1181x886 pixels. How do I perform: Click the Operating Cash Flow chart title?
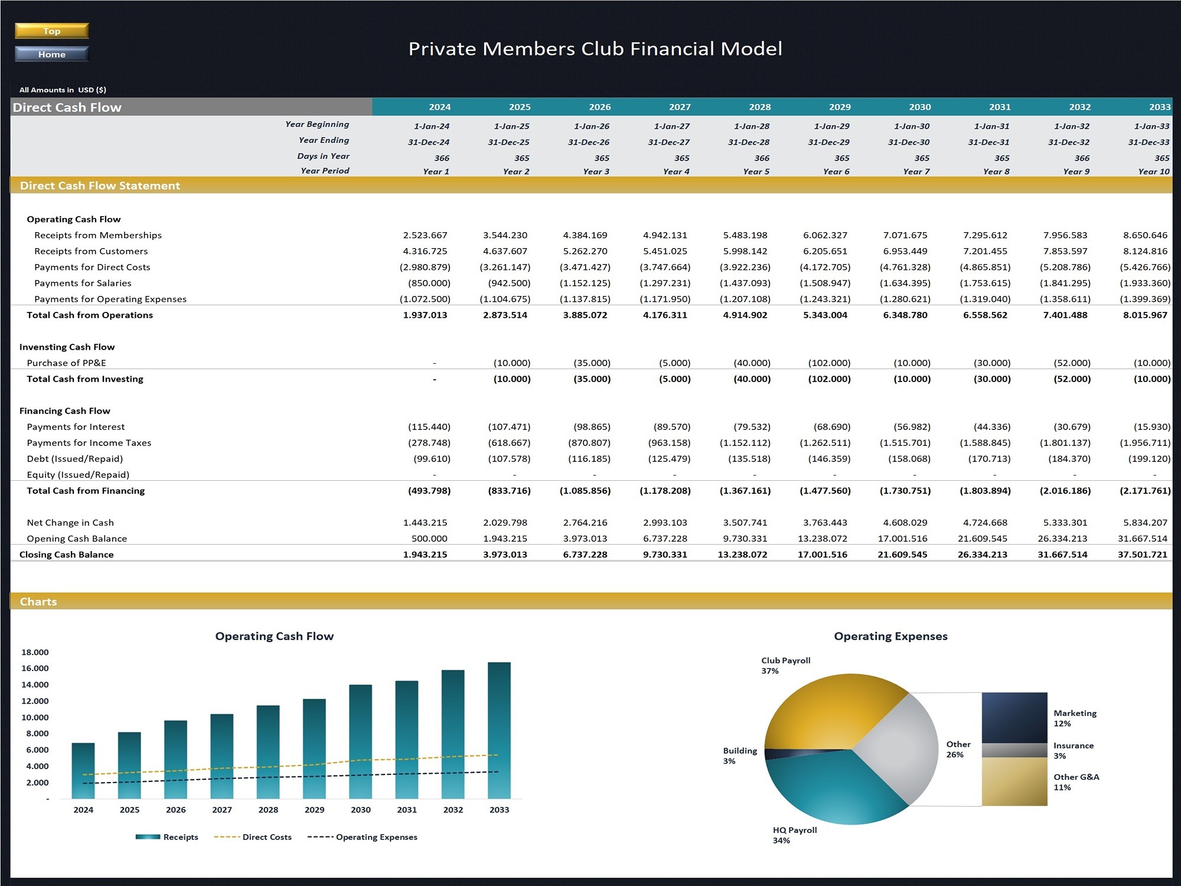[275, 636]
